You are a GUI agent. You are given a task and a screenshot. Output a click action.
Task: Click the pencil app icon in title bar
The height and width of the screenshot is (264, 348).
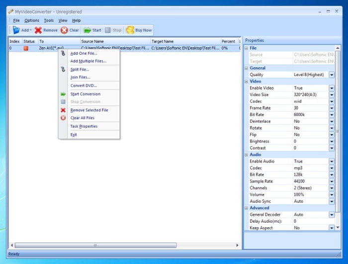click(10, 11)
